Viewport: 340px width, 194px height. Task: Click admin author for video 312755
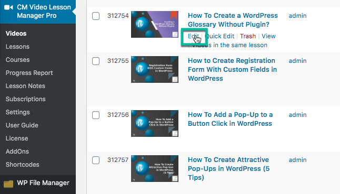pyautogui.click(x=297, y=61)
